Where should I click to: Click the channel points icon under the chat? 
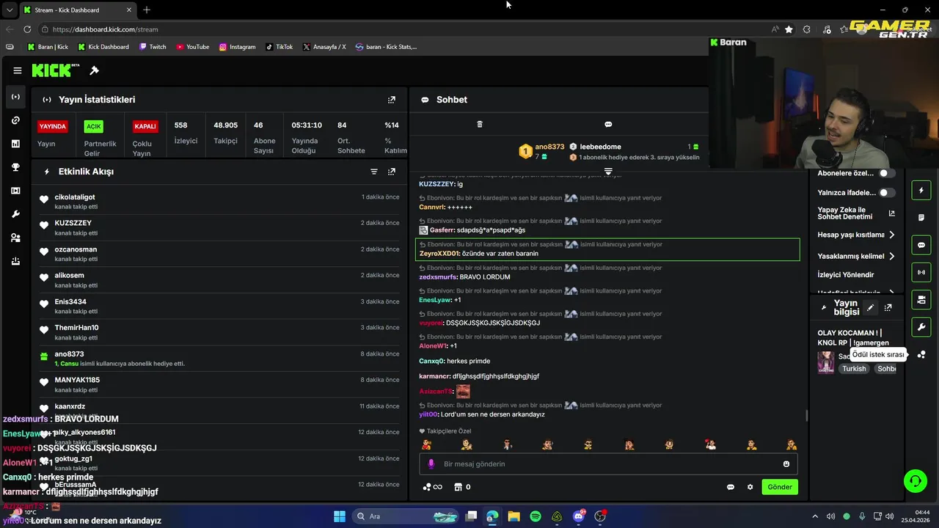tap(432, 487)
